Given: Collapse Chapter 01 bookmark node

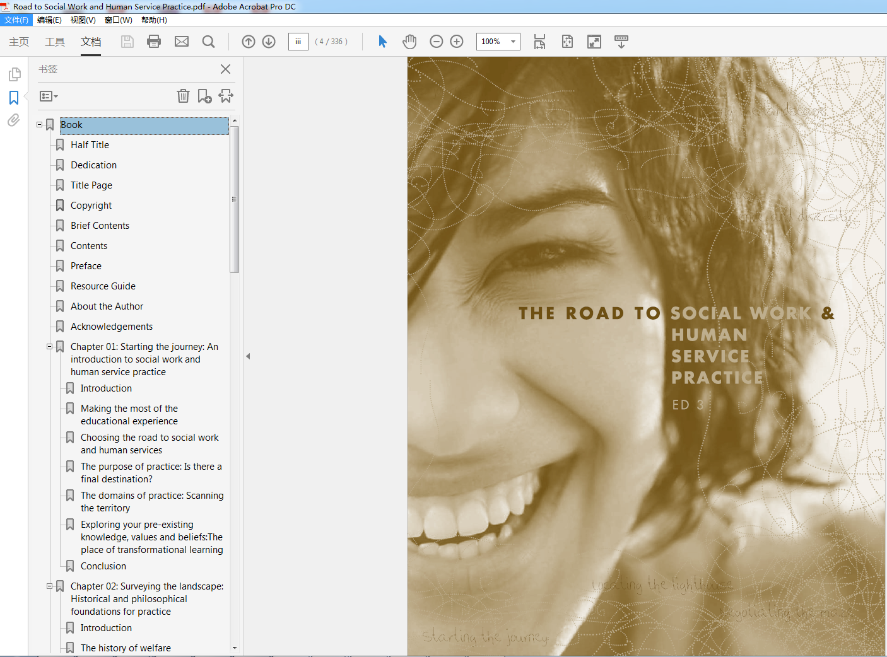Looking at the screenshot, I should 49,347.
